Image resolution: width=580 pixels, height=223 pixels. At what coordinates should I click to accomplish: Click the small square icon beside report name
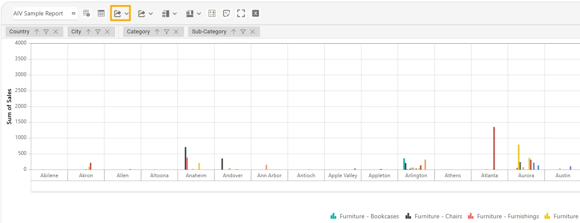coord(74,13)
